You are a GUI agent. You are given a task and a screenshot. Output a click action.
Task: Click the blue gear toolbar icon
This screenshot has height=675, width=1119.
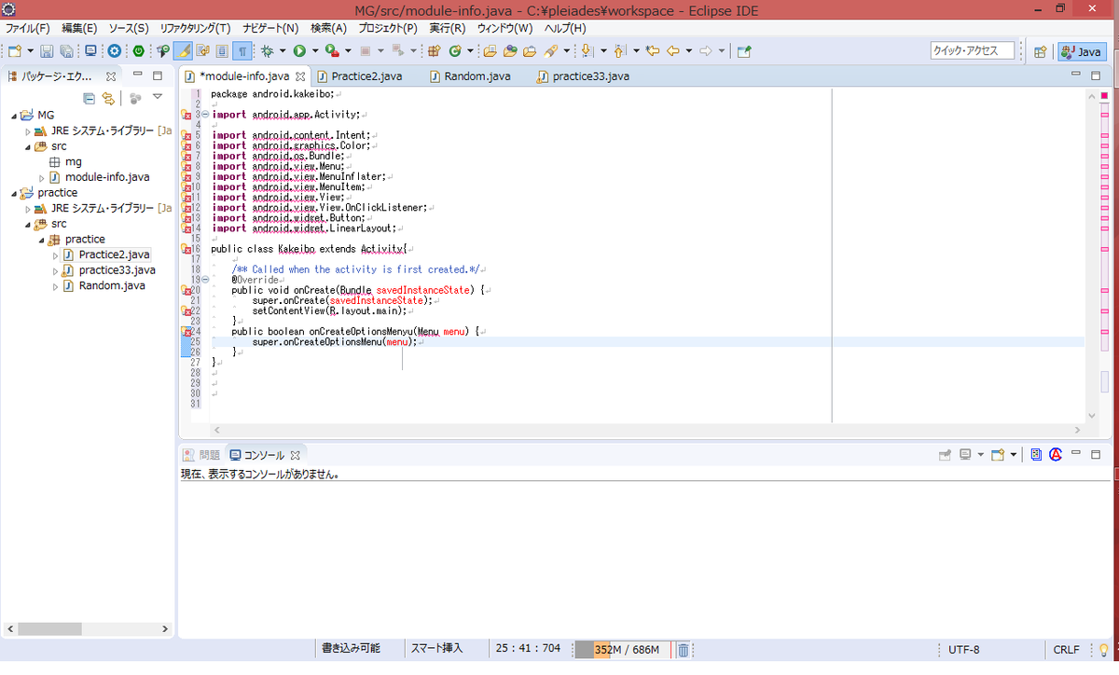tap(114, 51)
